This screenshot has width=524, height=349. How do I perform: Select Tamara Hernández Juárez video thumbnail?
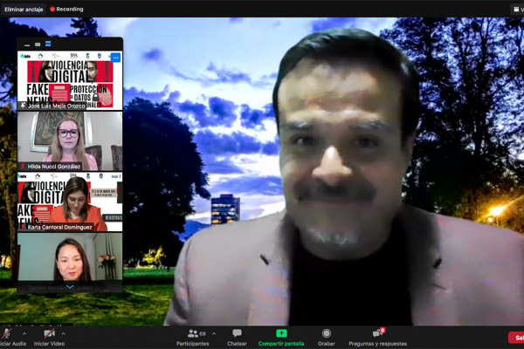70,262
